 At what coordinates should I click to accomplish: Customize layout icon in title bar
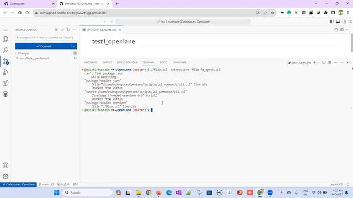(350, 21)
